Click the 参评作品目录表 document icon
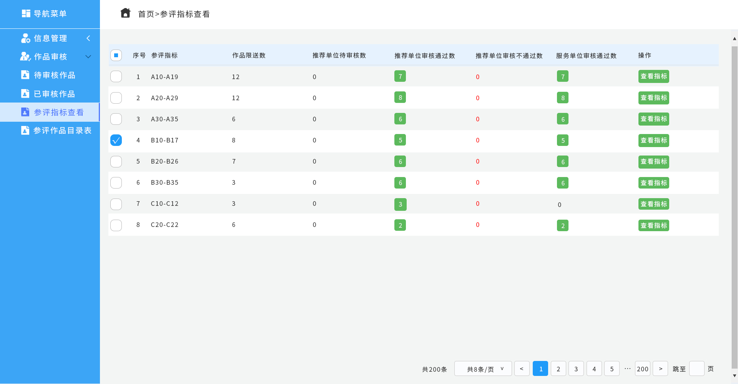 (x=25, y=131)
